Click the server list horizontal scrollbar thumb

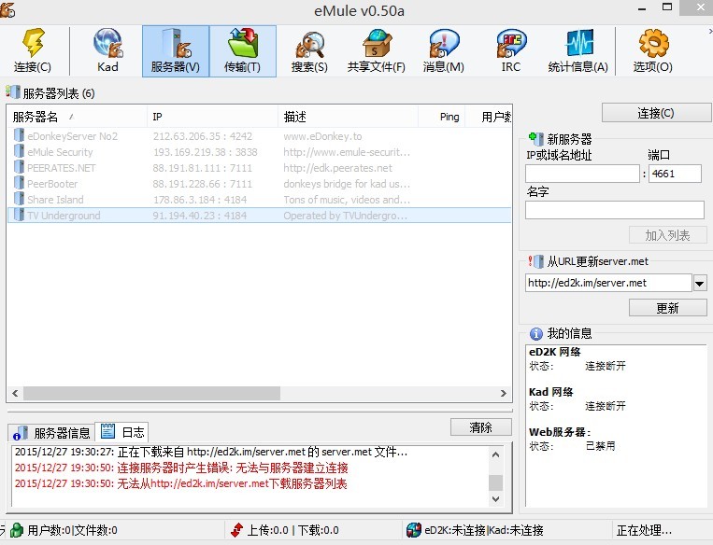tap(152, 393)
